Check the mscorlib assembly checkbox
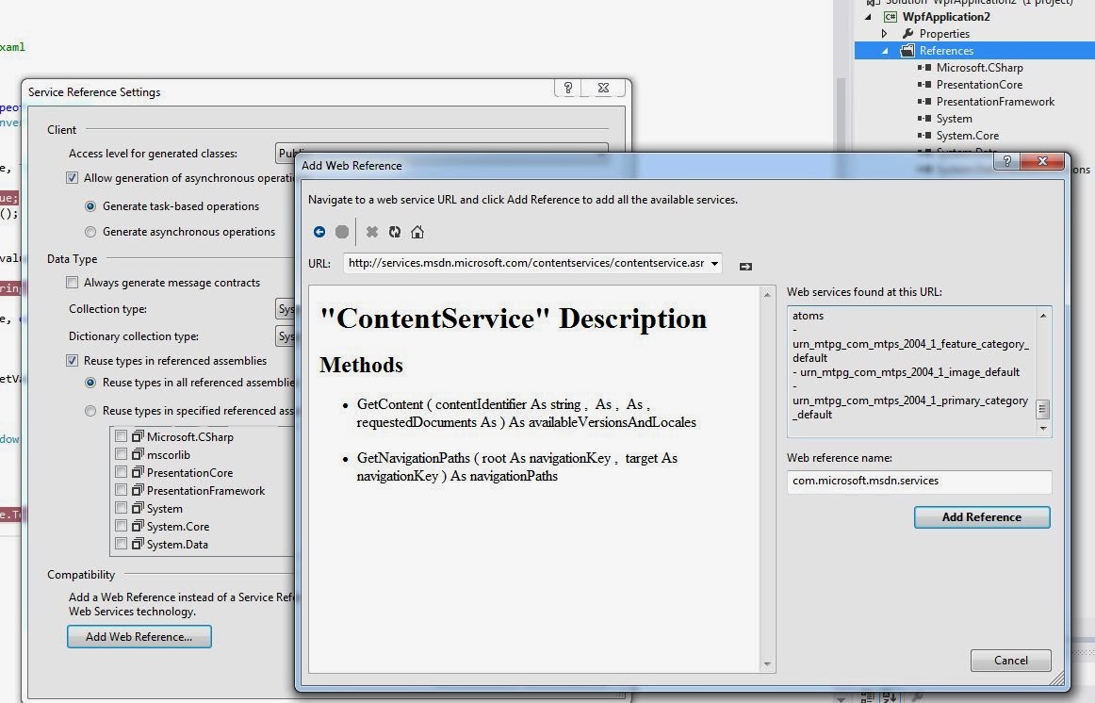 (121, 454)
